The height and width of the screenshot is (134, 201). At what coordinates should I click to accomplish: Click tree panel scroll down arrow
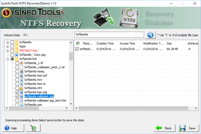click(x=71, y=104)
